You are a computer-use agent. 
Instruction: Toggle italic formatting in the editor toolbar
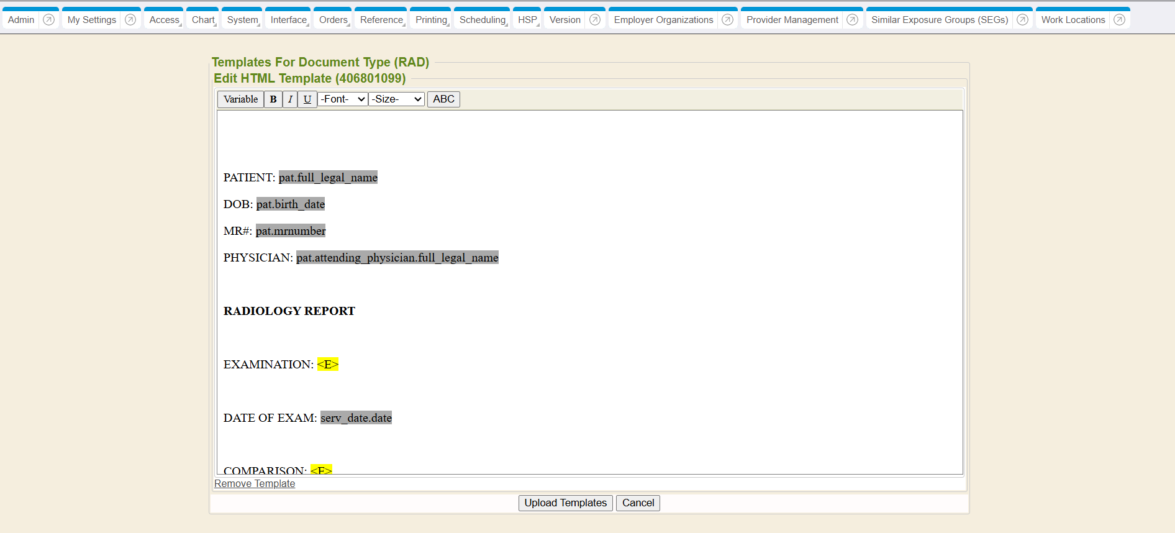point(290,99)
